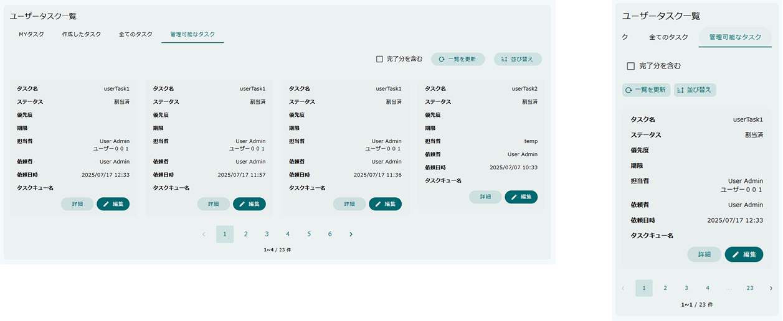Click previous page arrow in wide view
The width and height of the screenshot is (783, 321).
pos(204,234)
